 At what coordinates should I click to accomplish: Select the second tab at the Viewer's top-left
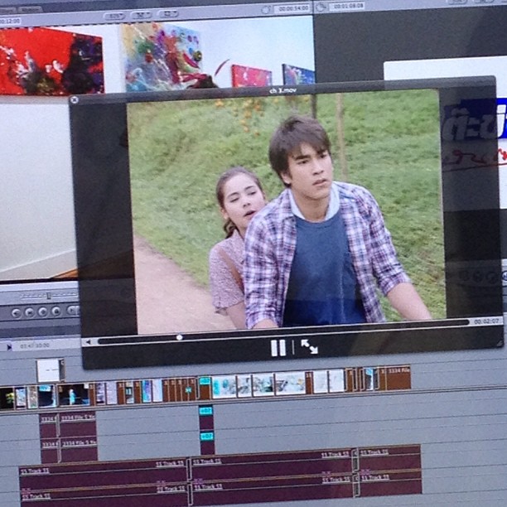click(x=30, y=10)
